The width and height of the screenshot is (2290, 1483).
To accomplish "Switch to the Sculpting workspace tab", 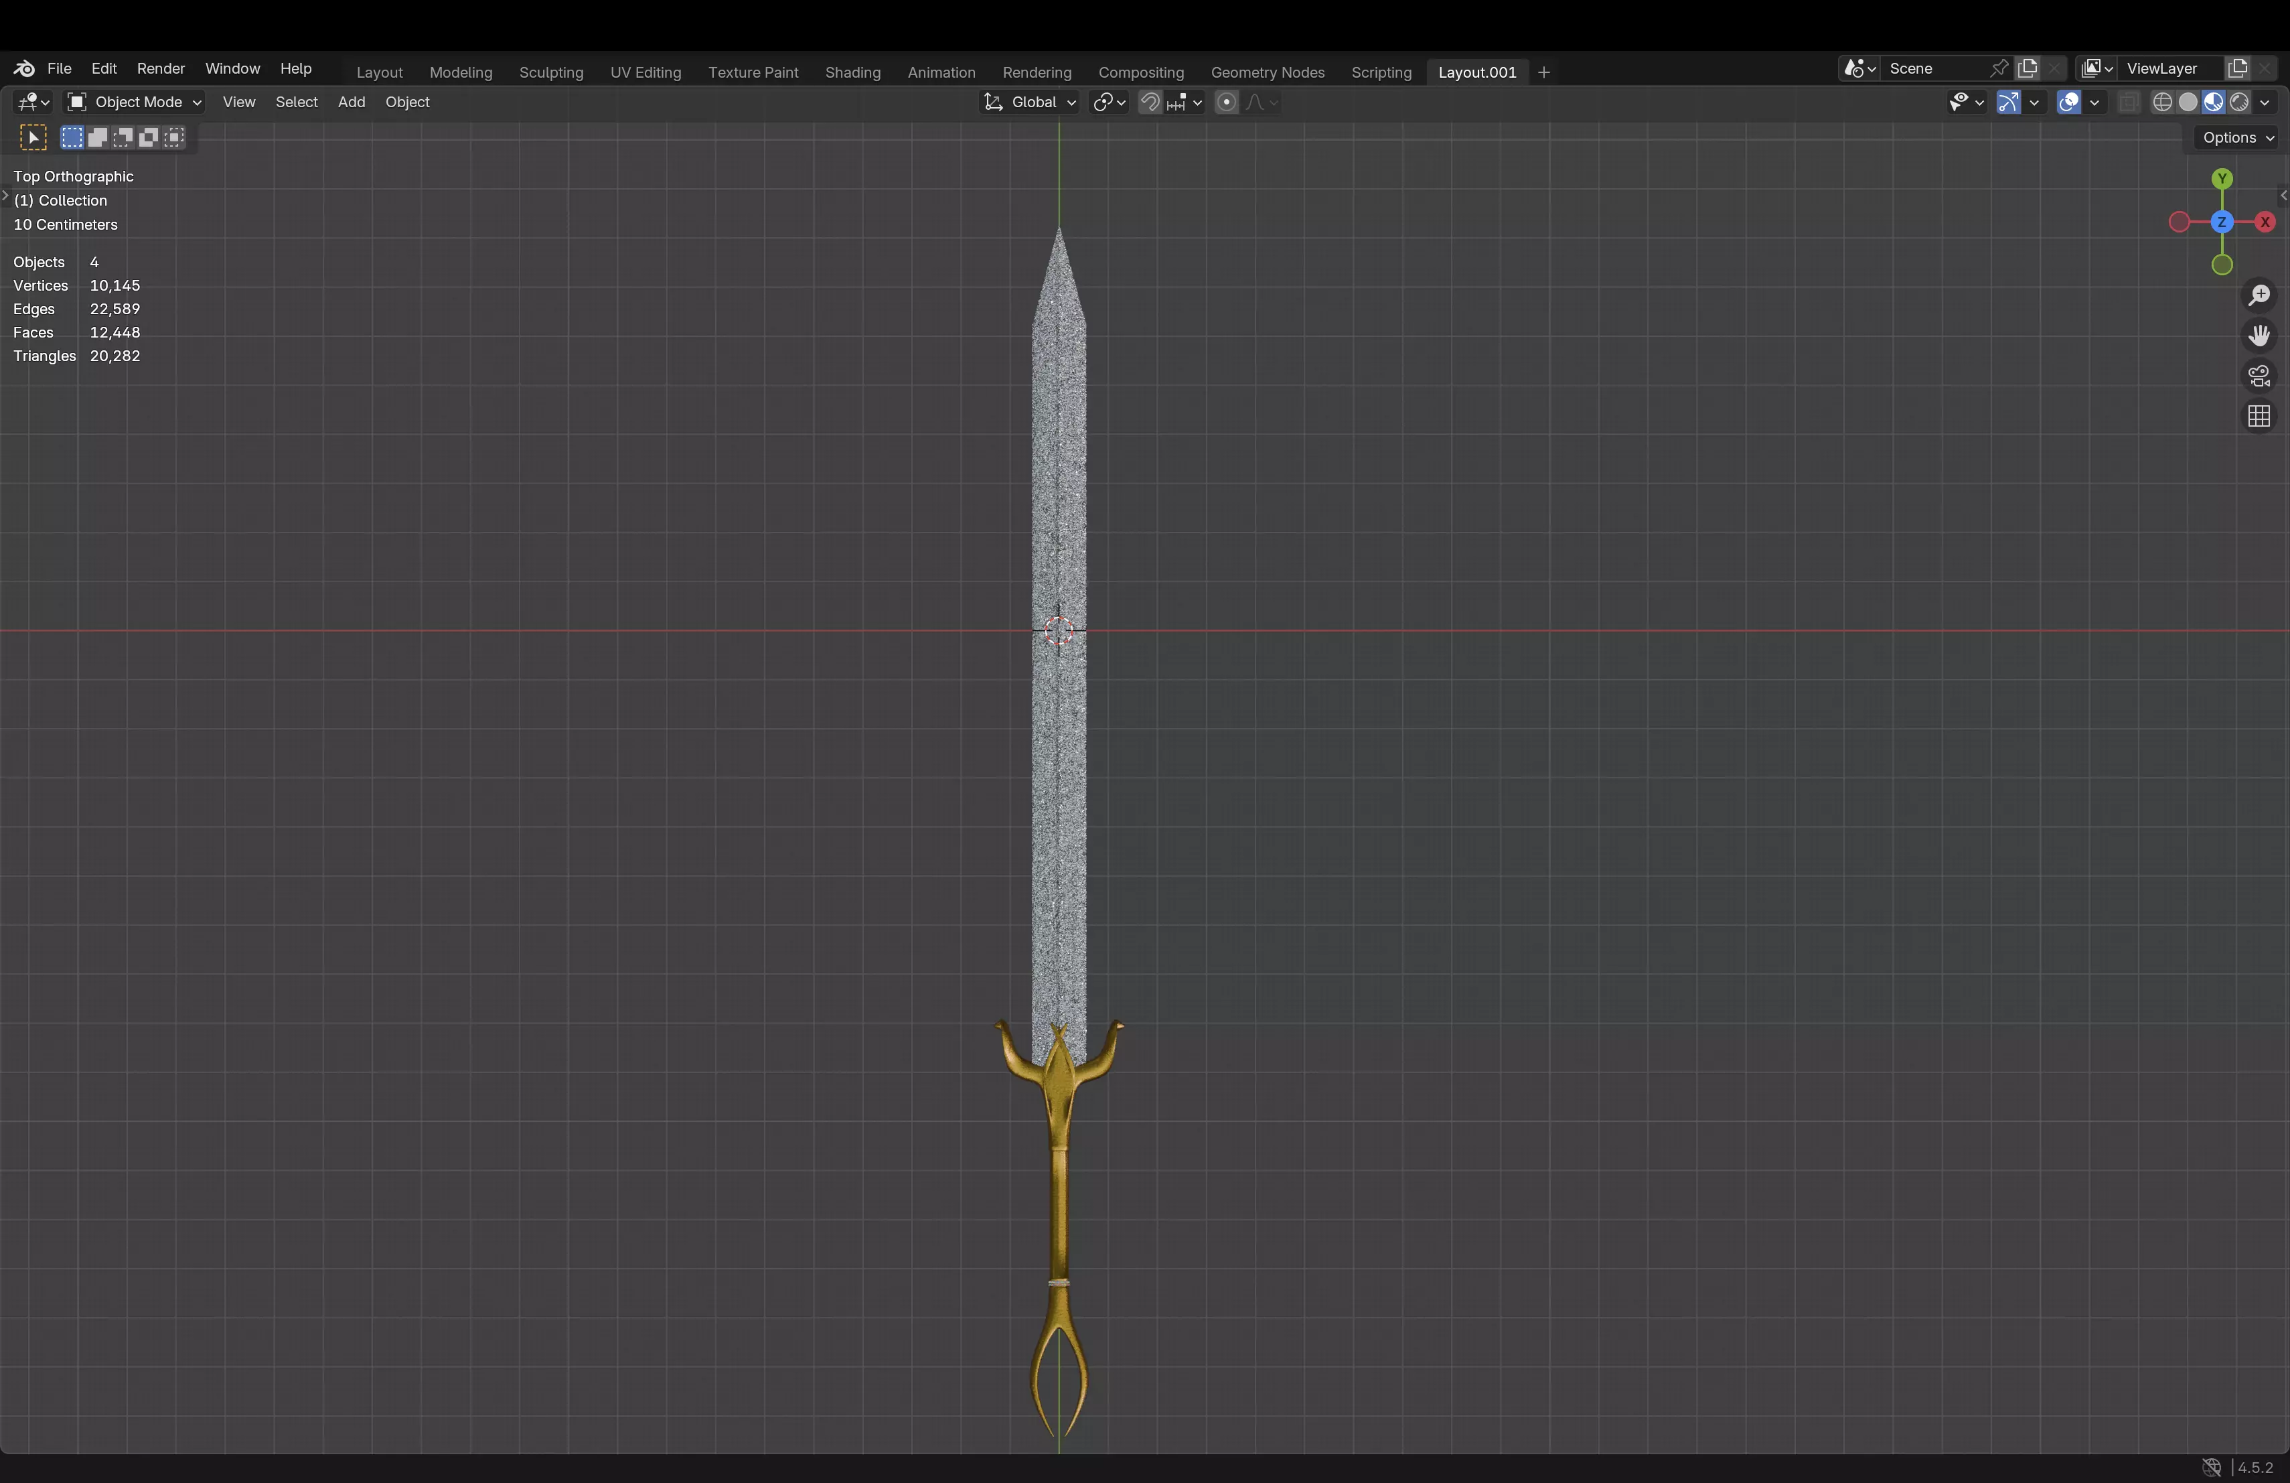I will [x=551, y=72].
